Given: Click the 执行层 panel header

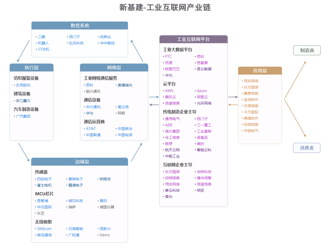Looking at the screenshot, I should point(31,67).
